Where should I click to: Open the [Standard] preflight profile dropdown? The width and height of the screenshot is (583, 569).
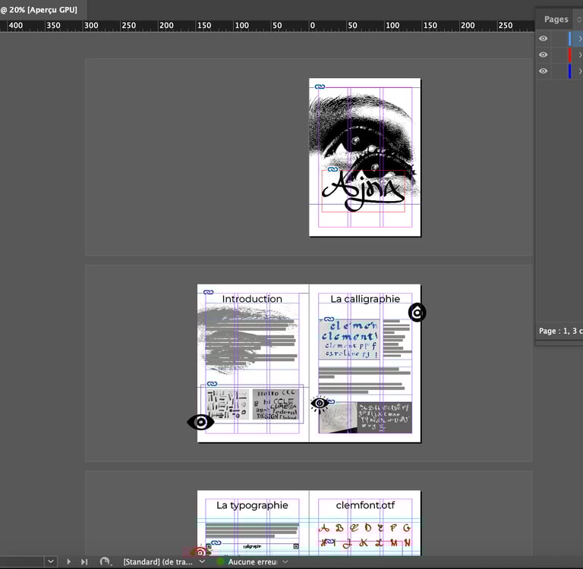(x=203, y=561)
